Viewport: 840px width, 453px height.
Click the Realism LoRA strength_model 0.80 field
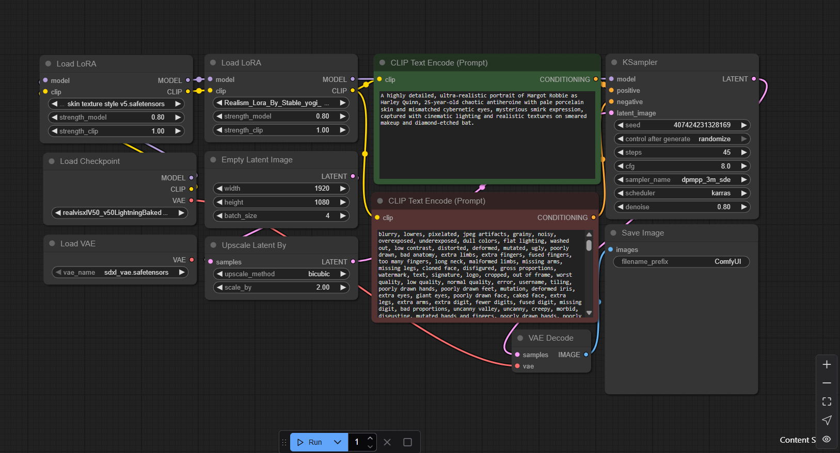(281, 116)
